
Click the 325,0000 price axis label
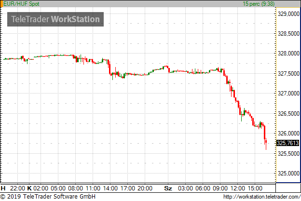coord(288,174)
